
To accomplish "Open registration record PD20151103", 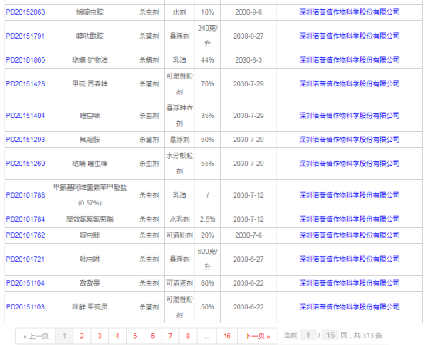I will pos(25,307).
